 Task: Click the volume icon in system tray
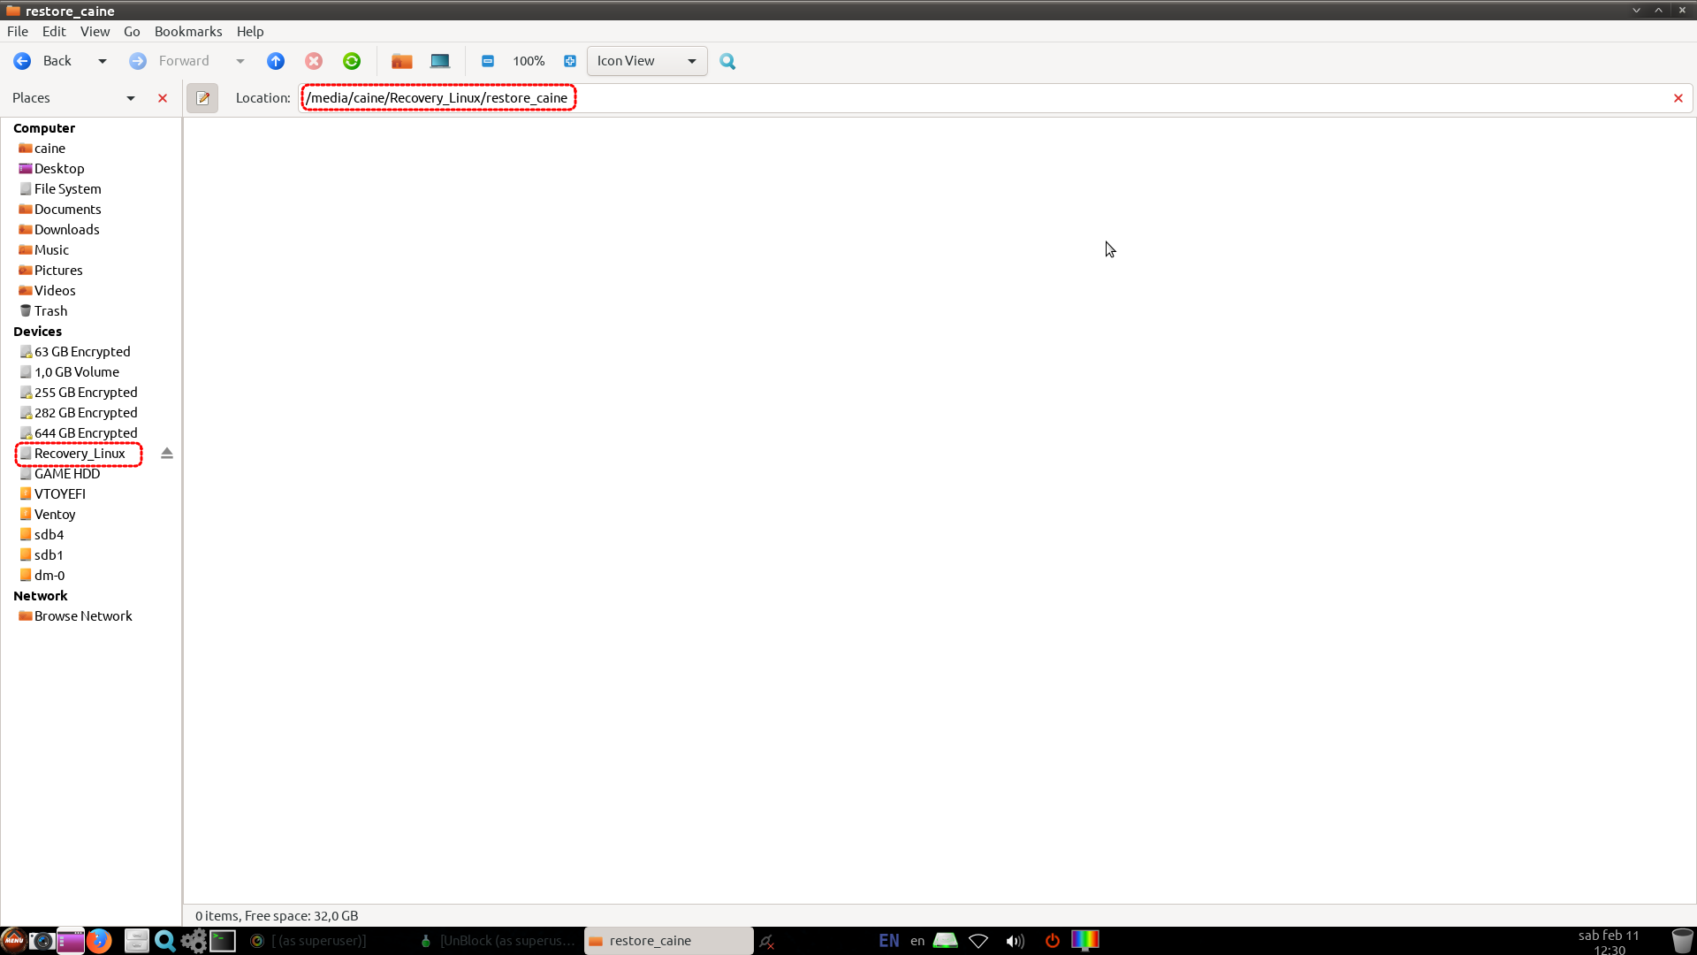1015,941
